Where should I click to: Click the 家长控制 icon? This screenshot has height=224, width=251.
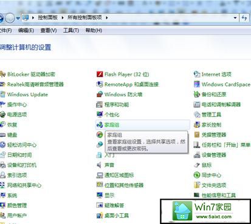(x=197, y=125)
